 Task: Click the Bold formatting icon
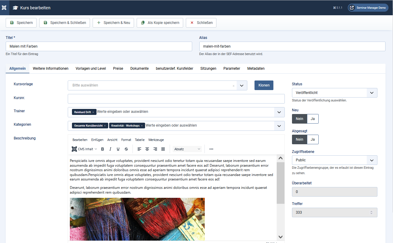(x=103, y=149)
